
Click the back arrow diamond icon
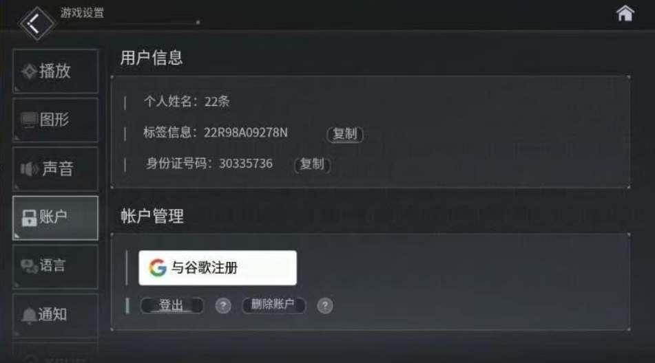pyautogui.click(x=37, y=23)
